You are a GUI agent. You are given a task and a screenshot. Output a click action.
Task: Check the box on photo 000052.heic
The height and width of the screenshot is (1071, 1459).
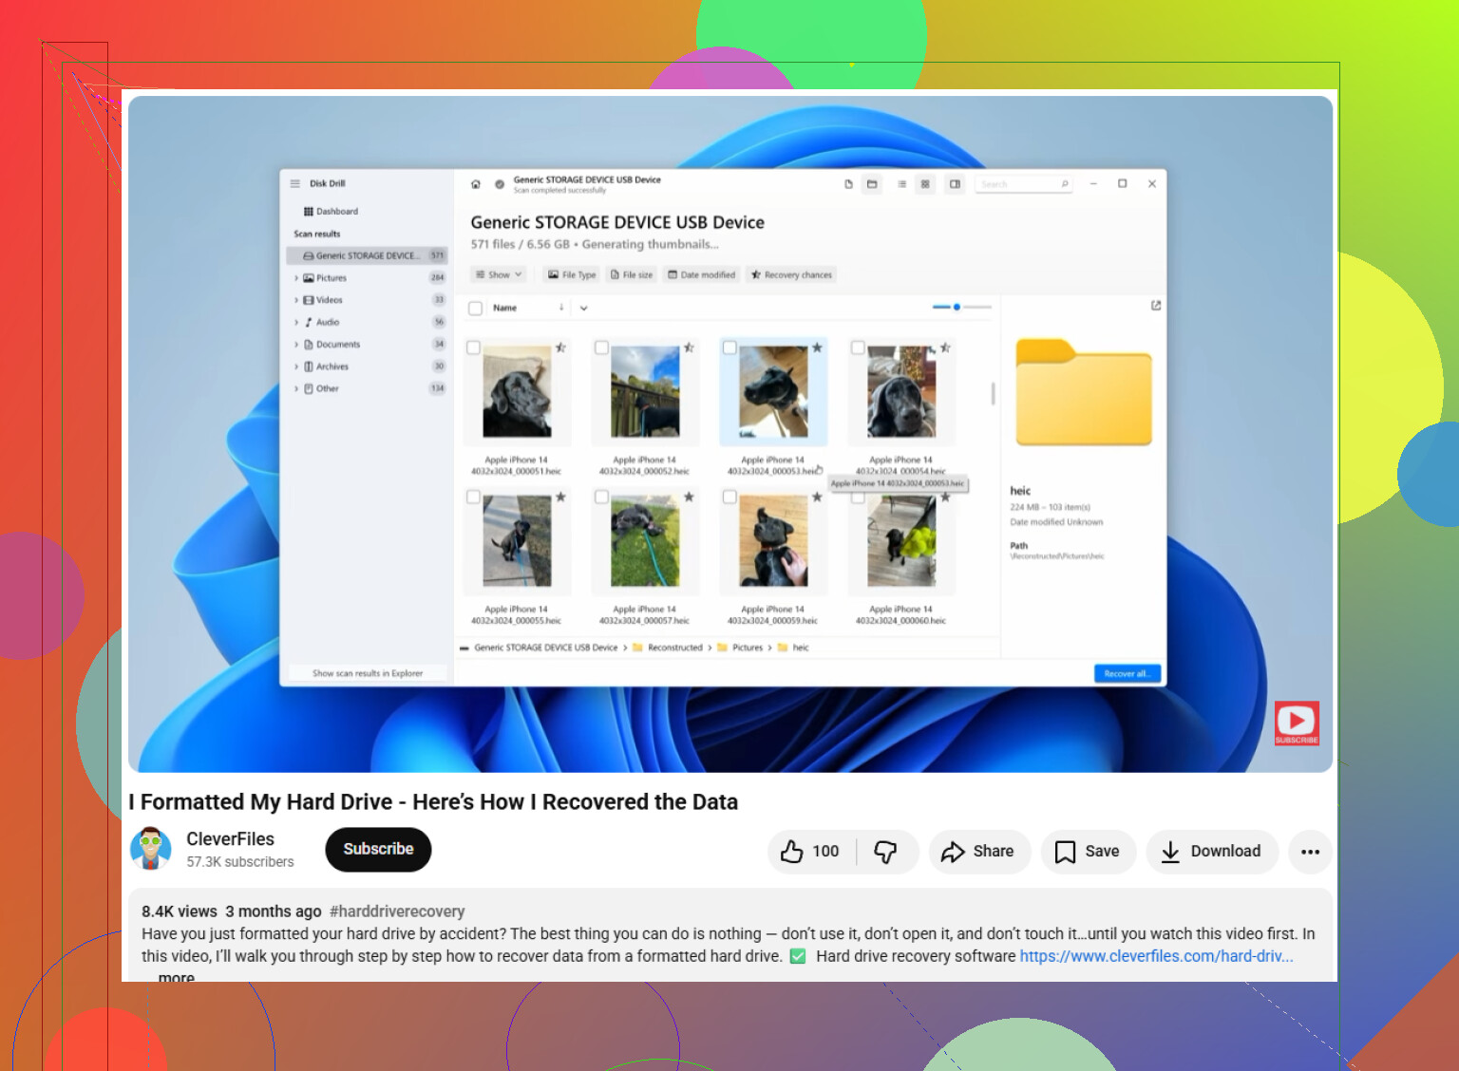pyautogui.click(x=601, y=348)
